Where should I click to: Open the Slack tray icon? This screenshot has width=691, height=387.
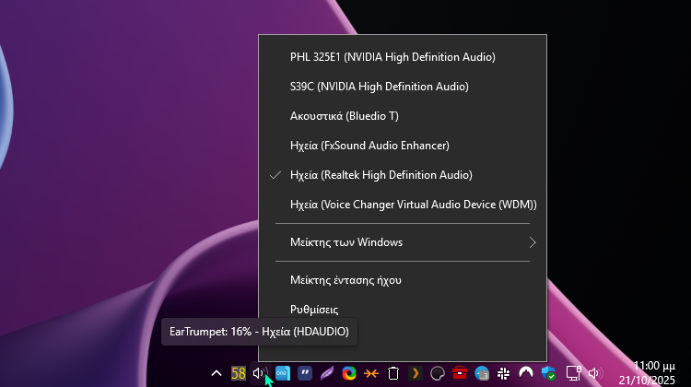[504, 373]
